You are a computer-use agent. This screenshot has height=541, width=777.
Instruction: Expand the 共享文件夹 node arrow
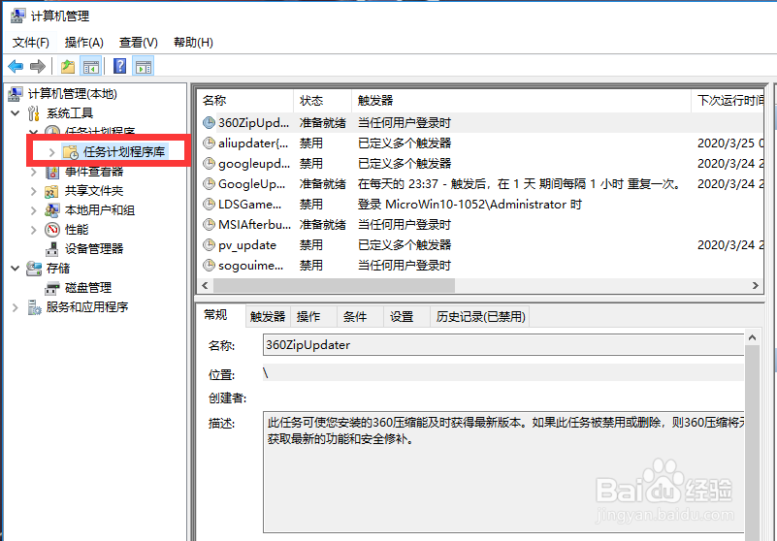click(33, 191)
